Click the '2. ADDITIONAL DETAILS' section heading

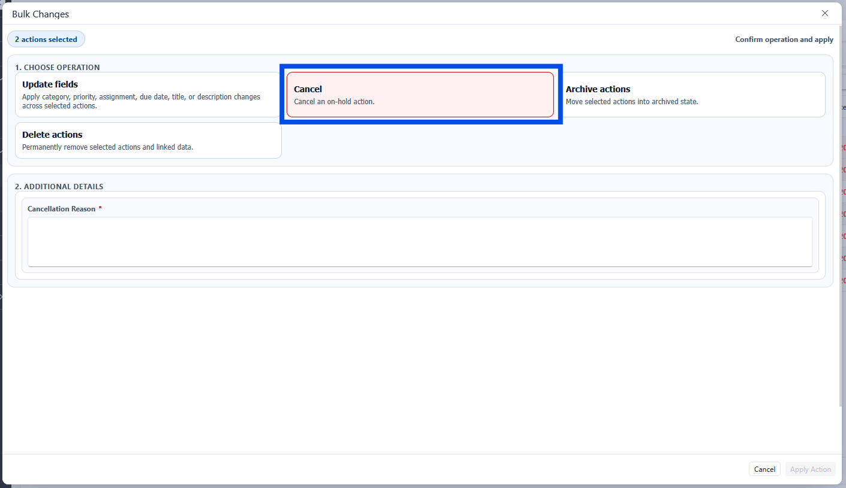[59, 187]
